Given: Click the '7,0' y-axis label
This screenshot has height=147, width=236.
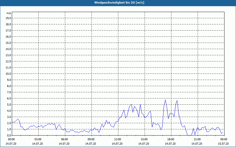Looking at the screenshot, I should (x=9, y=92).
